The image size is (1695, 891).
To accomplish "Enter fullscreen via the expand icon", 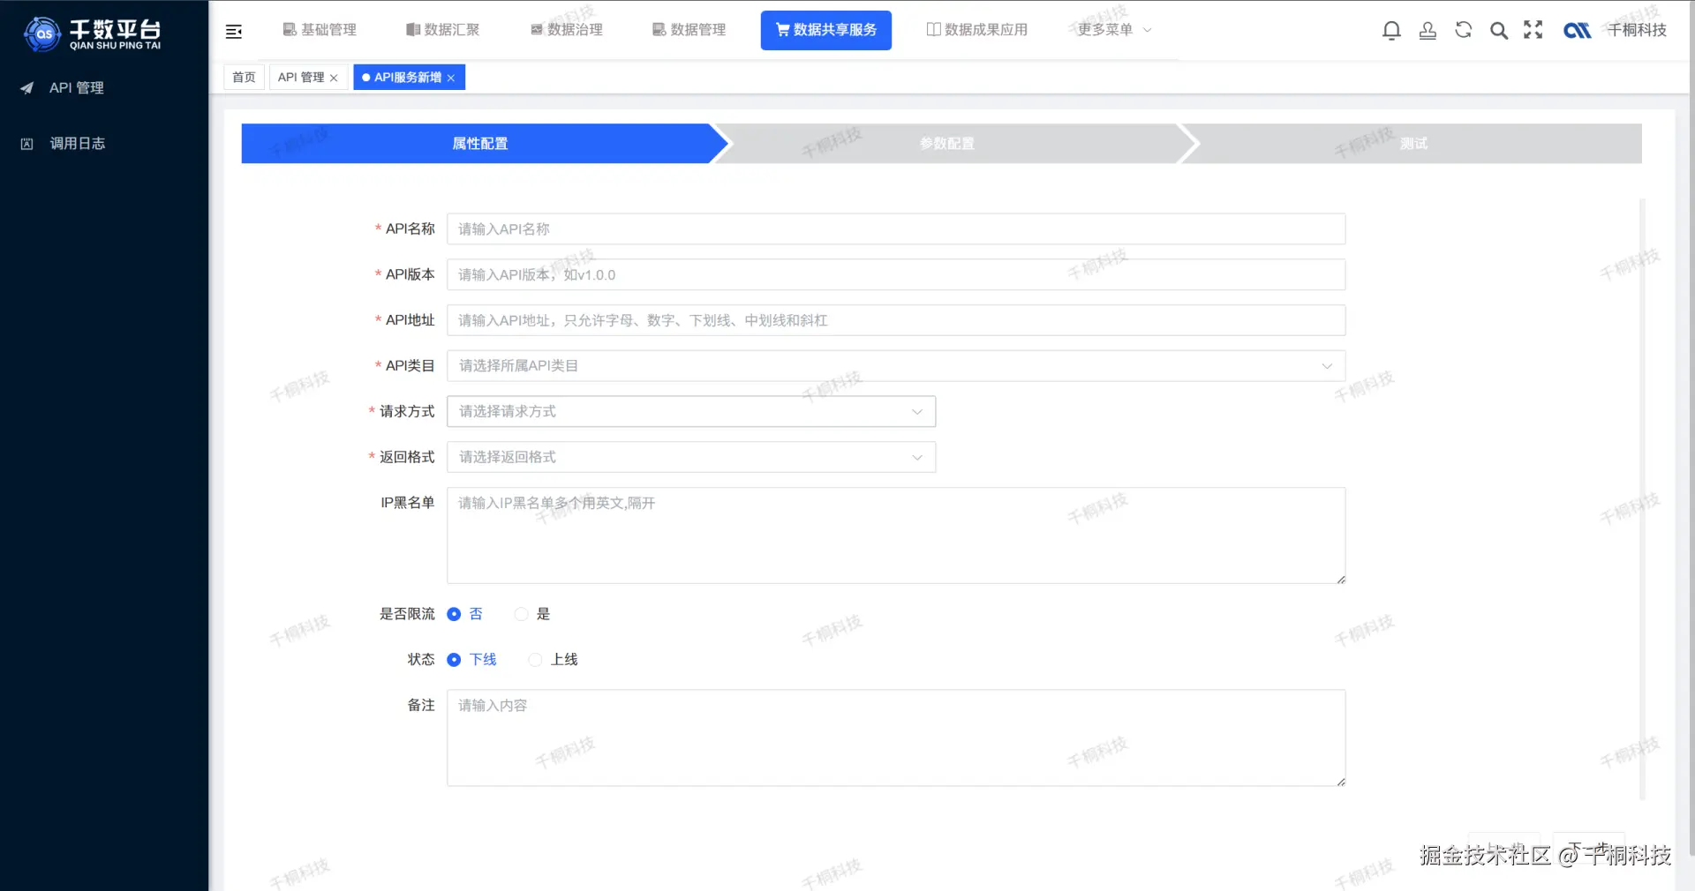I will pyautogui.click(x=1533, y=29).
